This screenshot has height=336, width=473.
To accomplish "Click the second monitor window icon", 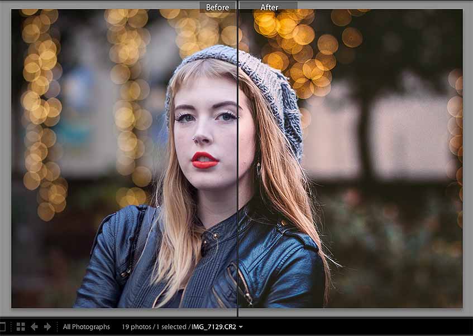I will pos(2,327).
